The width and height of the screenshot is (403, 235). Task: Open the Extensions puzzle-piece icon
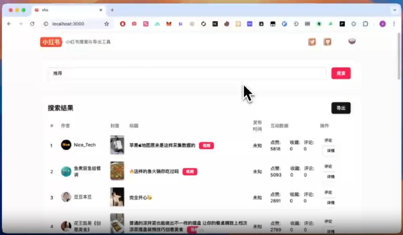click(365, 24)
